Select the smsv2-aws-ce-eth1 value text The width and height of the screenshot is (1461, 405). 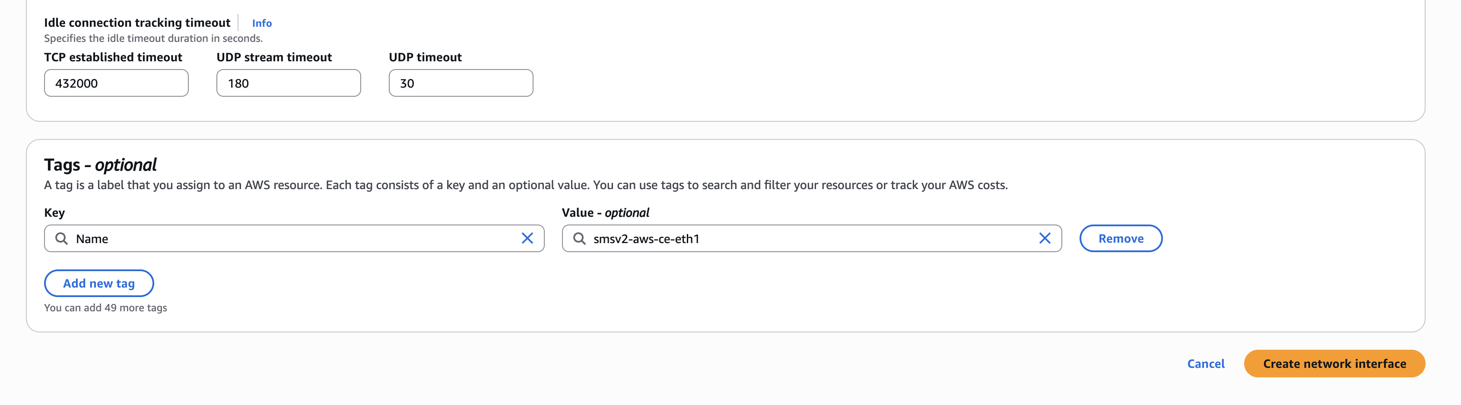[647, 239]
